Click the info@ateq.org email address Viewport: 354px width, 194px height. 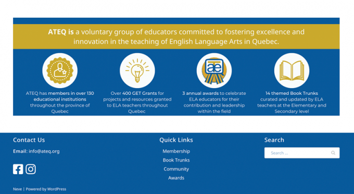44,151
